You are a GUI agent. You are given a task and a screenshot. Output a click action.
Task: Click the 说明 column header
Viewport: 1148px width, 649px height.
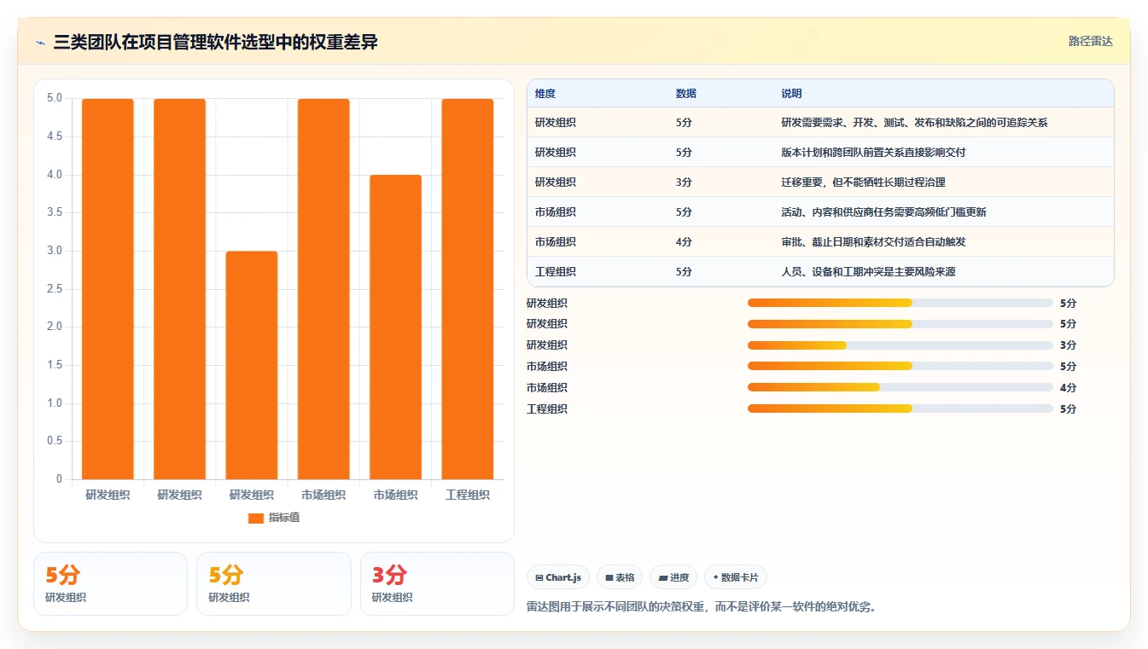pyautogui.click(x=791, y=94)
